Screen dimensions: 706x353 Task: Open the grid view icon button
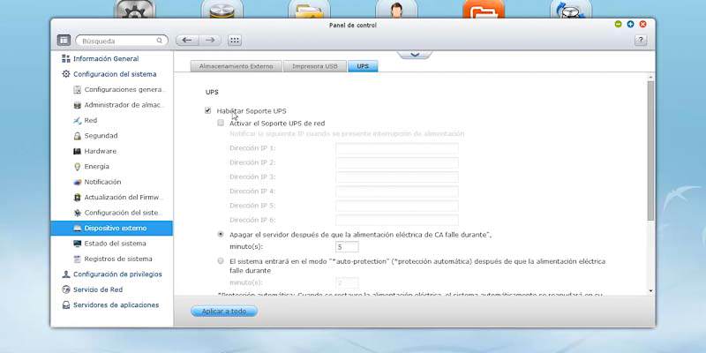[x=234, y=41]
